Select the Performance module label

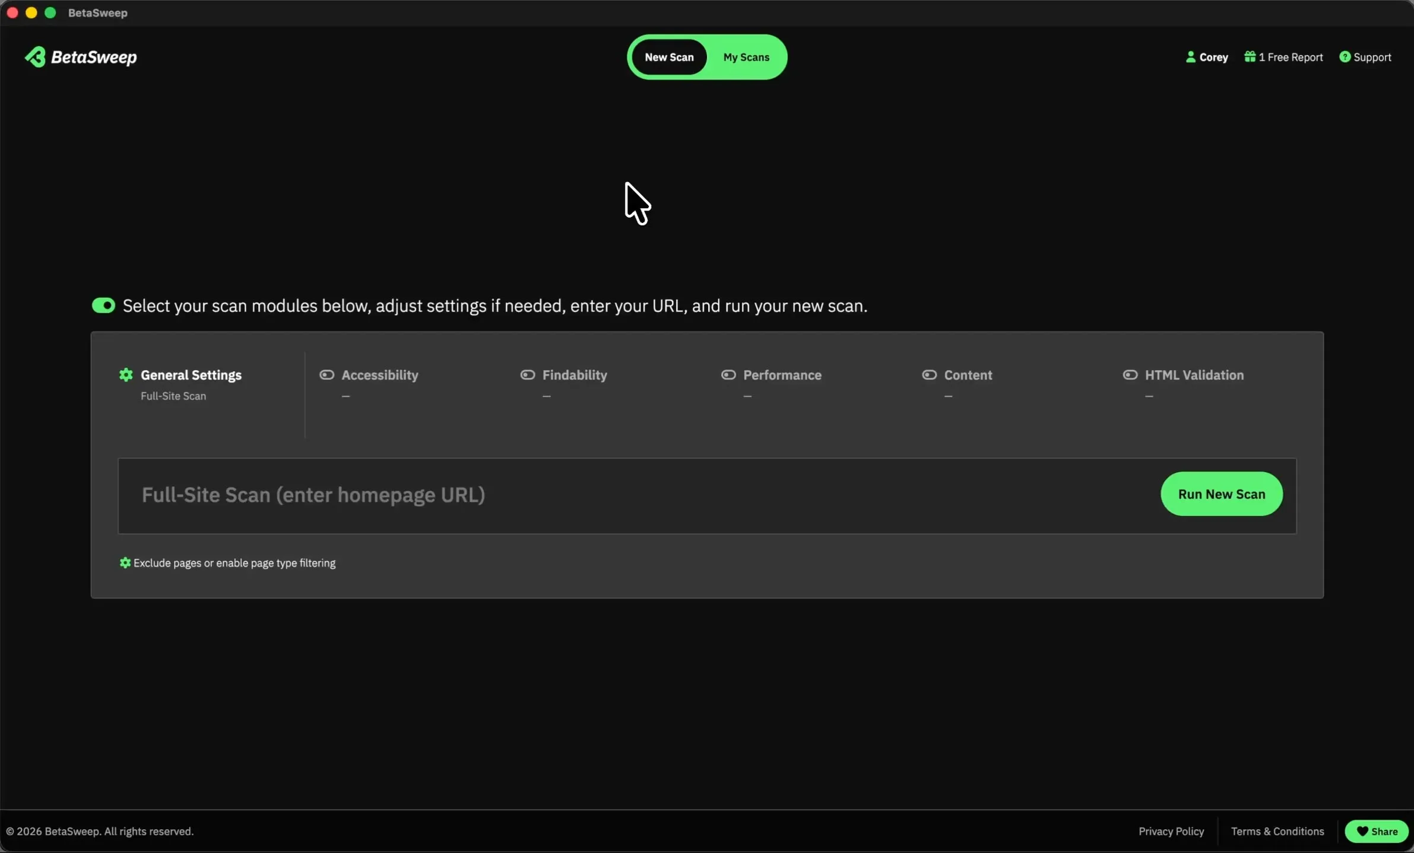click(782, 375)
